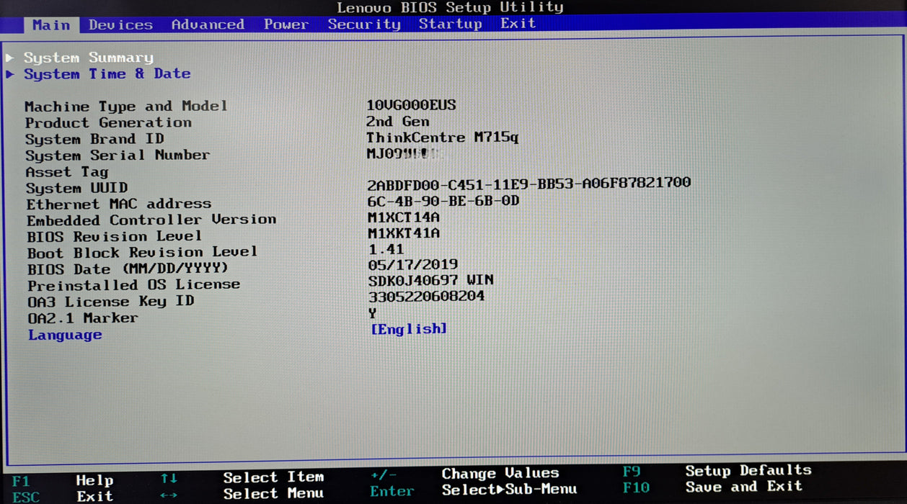Select the UUID value starting 2ABDFD00
Screen dimensions: 907x504
528,183
